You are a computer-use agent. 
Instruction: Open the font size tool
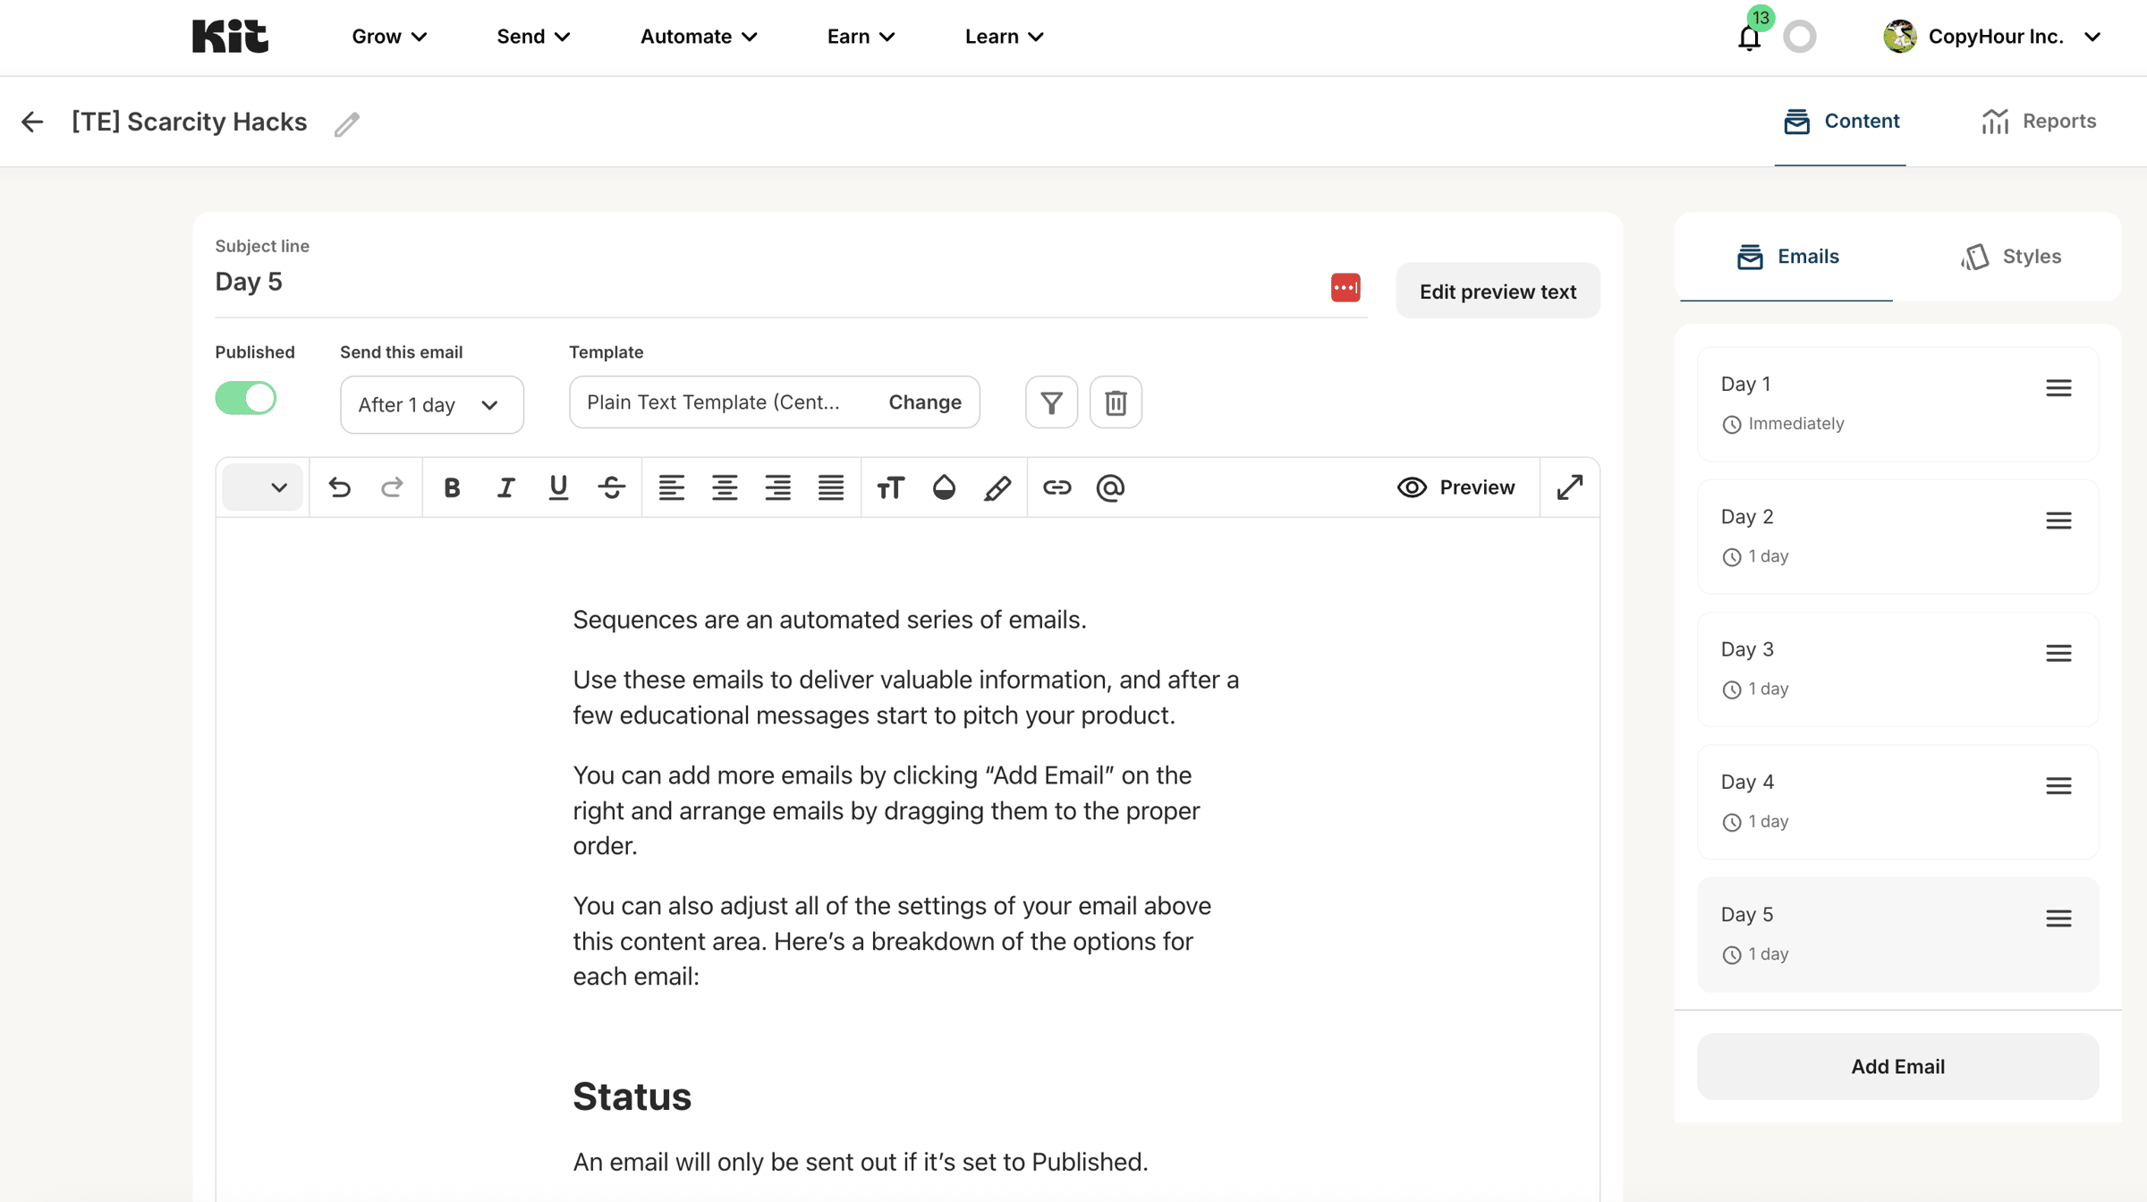click(890, 487)
